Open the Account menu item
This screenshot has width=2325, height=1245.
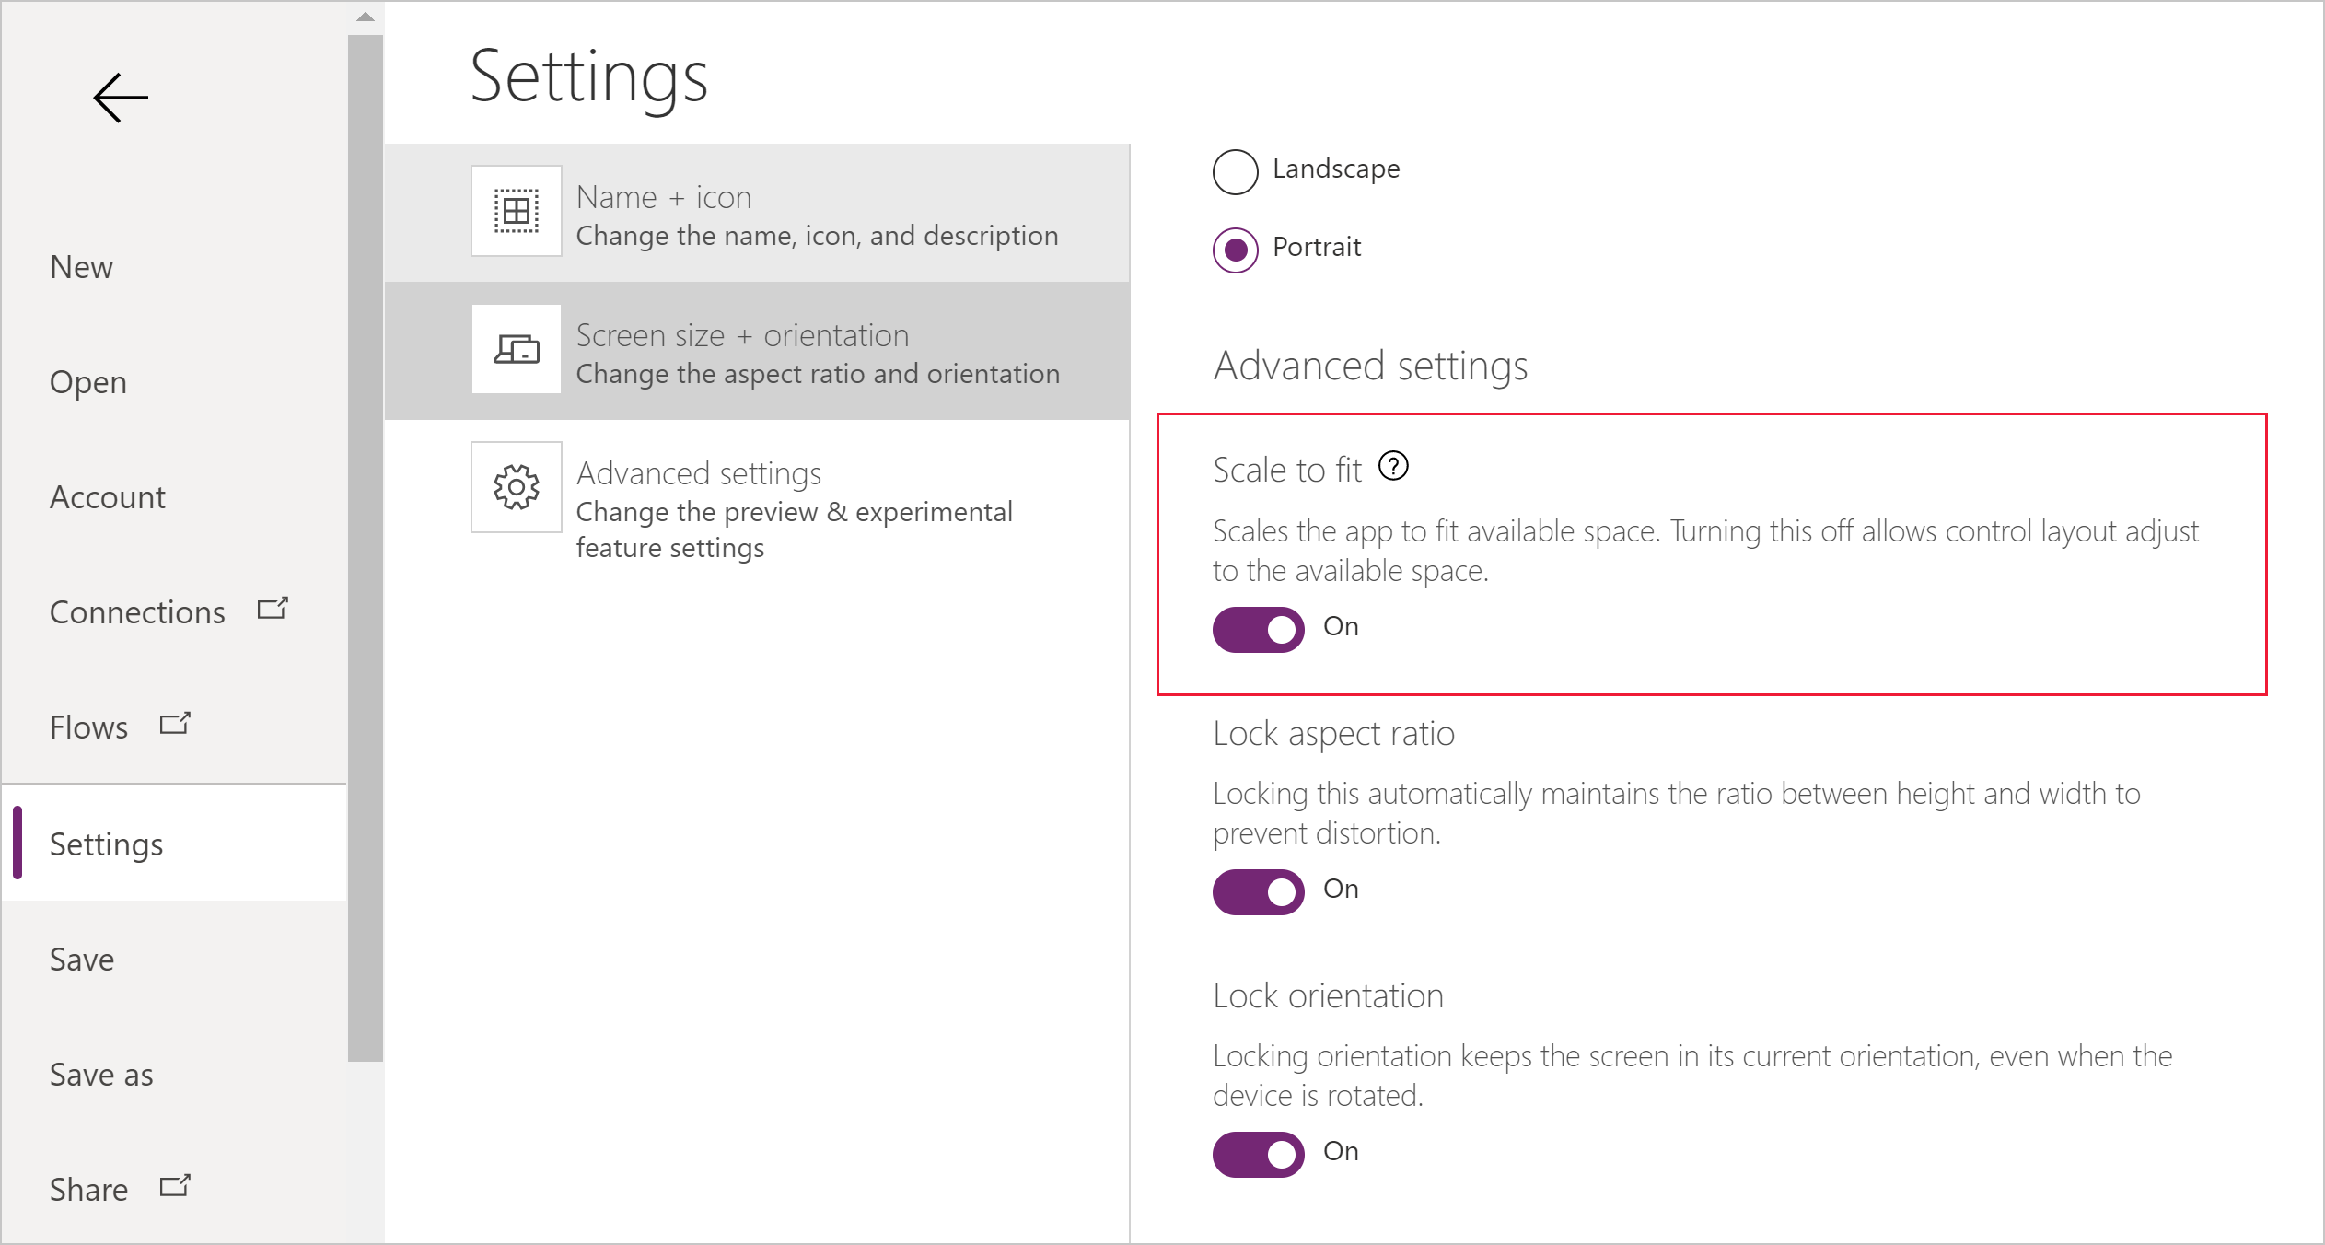[x=106, y=495]
